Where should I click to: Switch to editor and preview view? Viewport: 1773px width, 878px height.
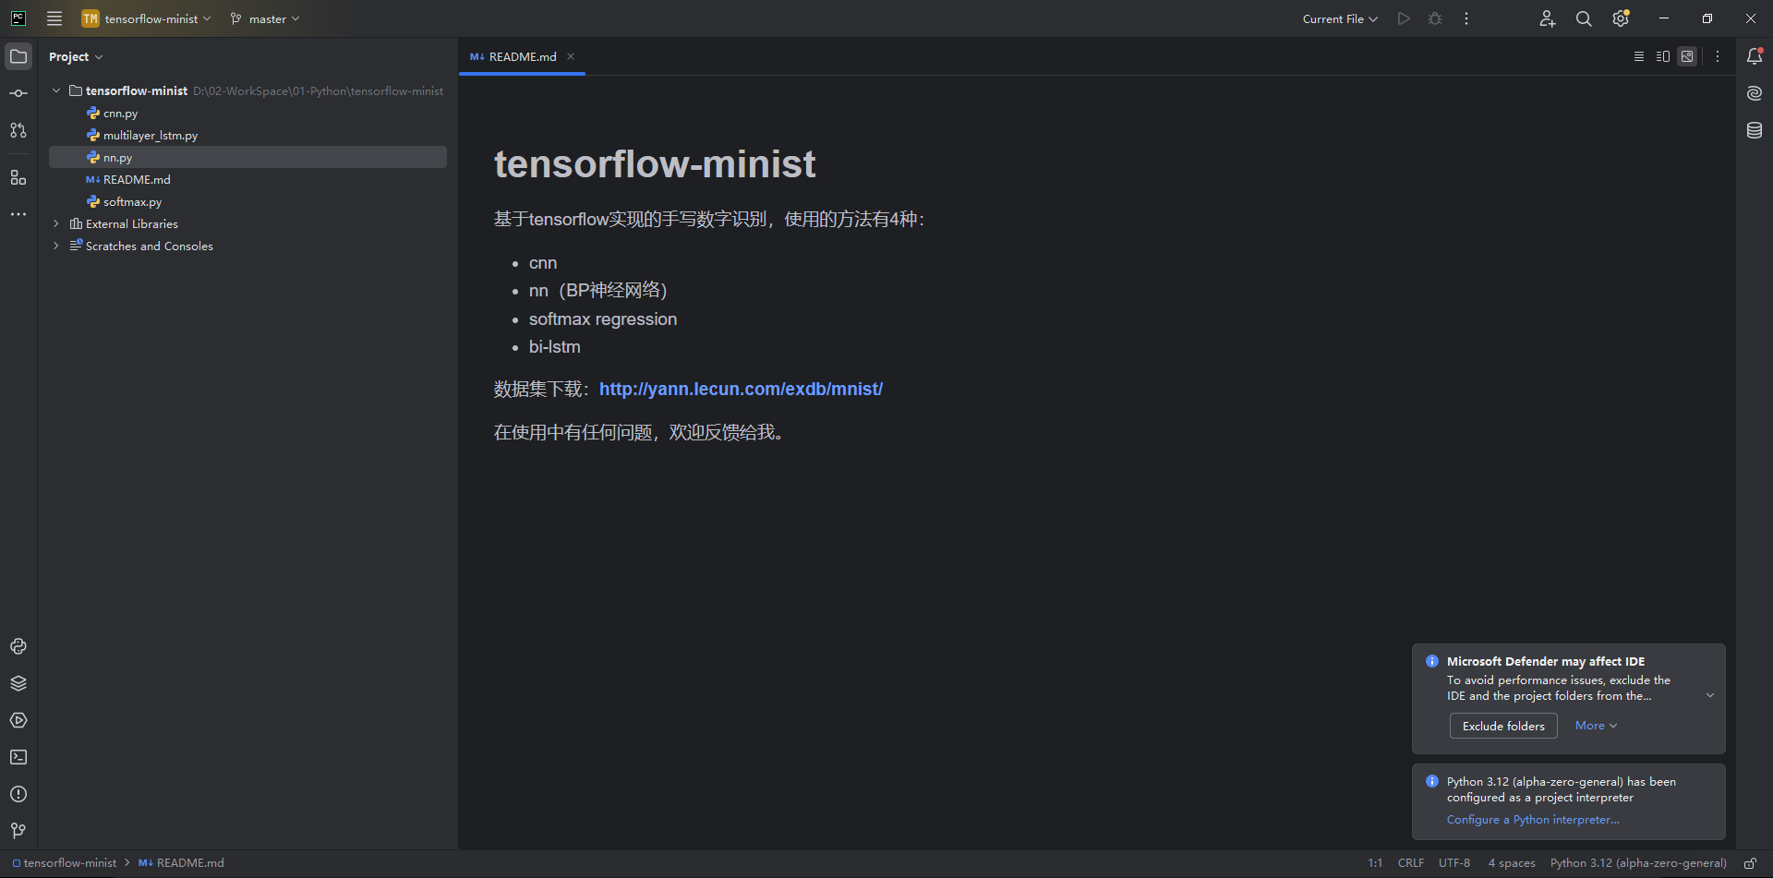[1663, 56]
